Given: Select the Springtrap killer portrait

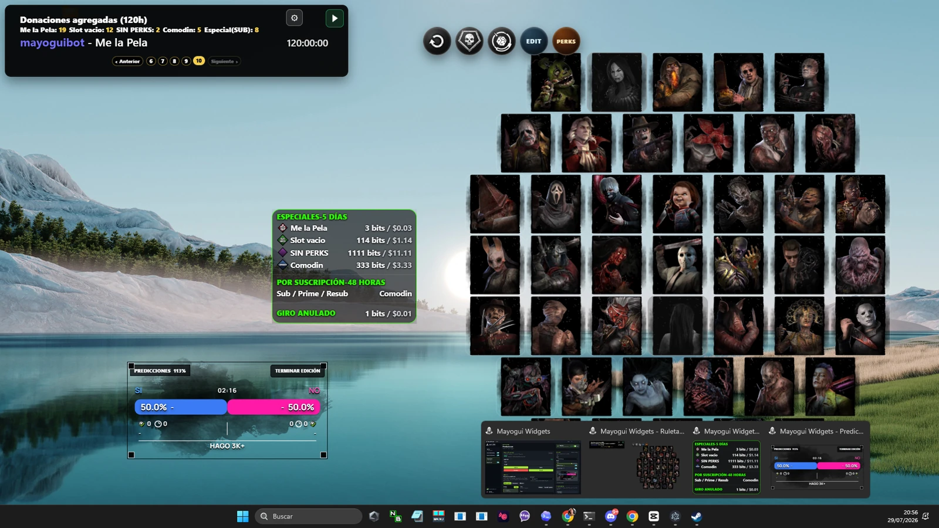Looking at the screenshot, I should [x=556, y=82].
